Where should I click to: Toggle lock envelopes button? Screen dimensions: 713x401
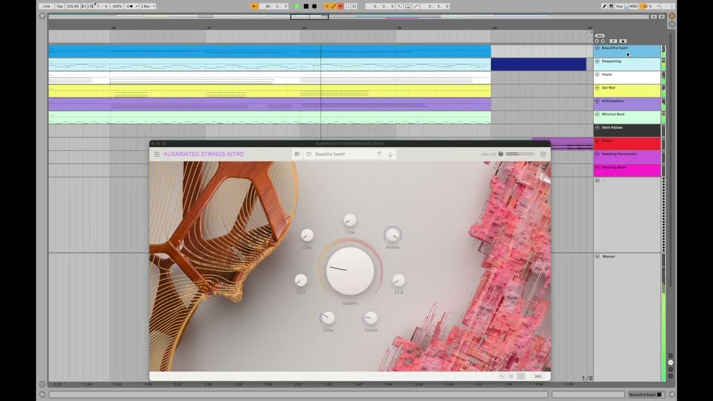(x=623, y=41)
